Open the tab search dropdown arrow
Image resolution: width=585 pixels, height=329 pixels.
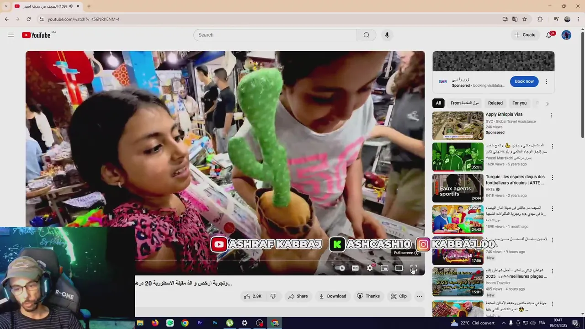tap(6, 6)
